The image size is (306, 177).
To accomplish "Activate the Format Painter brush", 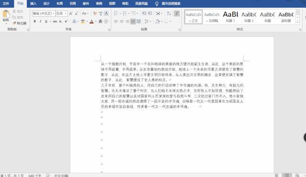I will tap(19, 23).
